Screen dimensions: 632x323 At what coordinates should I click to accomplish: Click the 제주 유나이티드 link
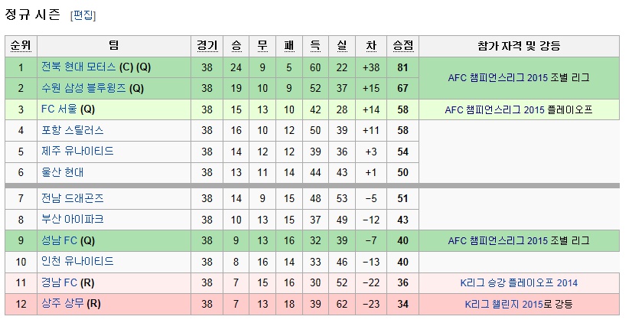77,152
